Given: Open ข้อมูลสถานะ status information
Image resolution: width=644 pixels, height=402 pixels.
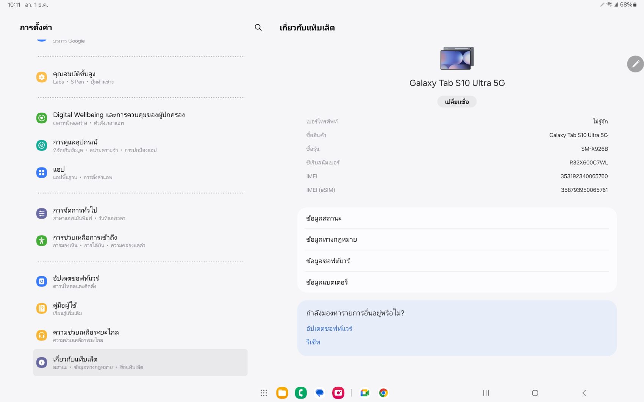Looking at the screenshot, I should click(x=457, y=218).
